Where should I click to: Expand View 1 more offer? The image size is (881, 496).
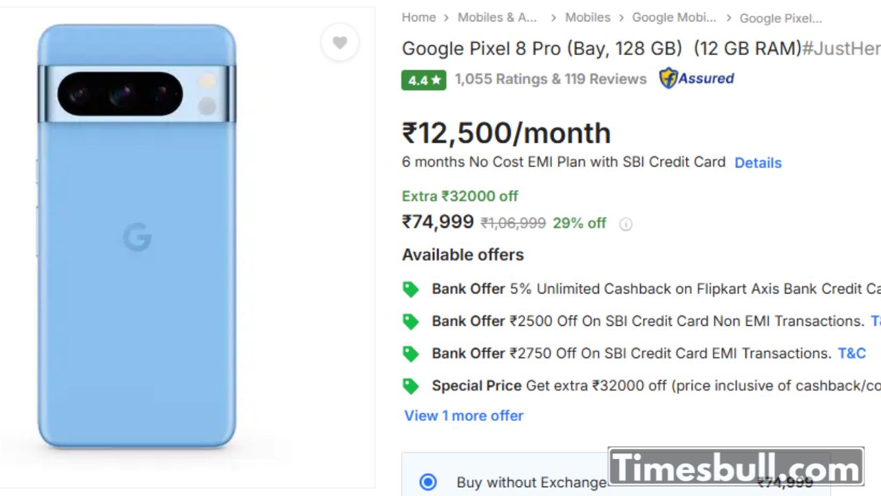(463, 415)
